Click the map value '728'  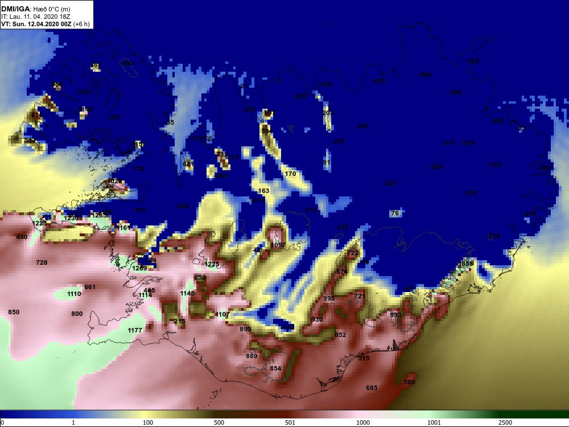pyautogui.click(x=42, y=262)
